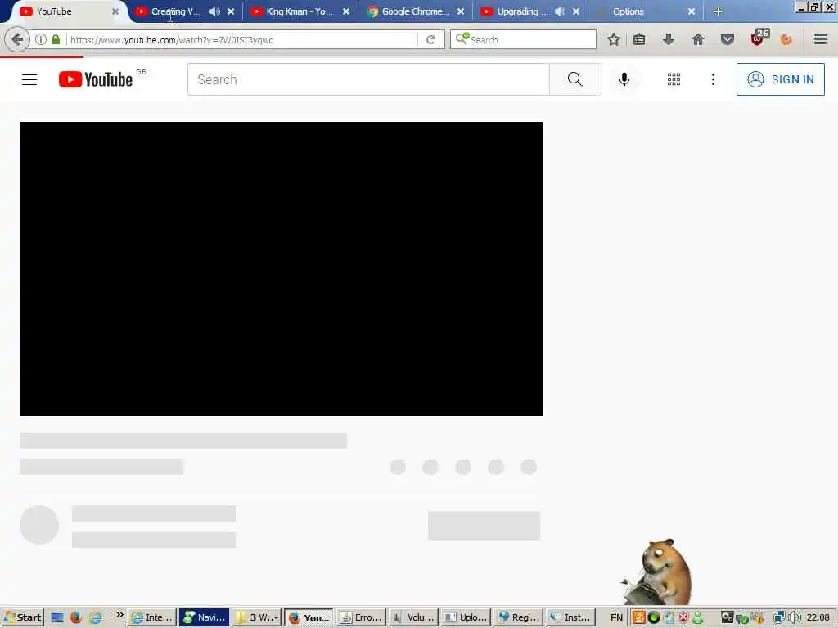Click the black video player area
This screenshot has width=838, height=628.
(282, 268)
